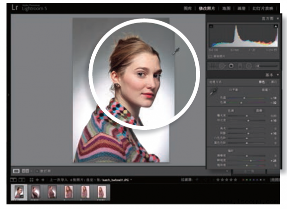Select the second filmstrip thumbnail
Screen dimensions: 287x209
click(35, 192)
